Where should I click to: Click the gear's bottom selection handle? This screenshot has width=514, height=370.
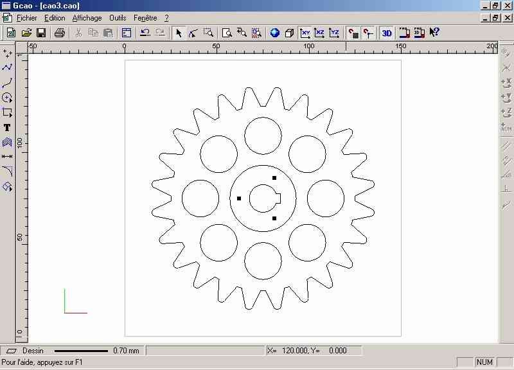[274, 218]
